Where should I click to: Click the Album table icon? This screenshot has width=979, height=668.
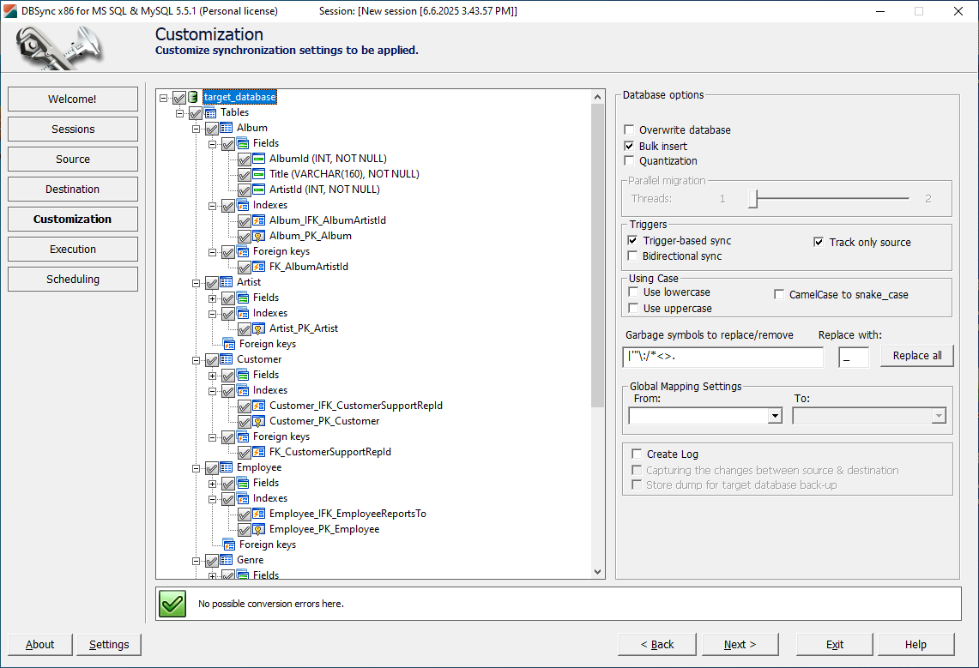[225, 127]
